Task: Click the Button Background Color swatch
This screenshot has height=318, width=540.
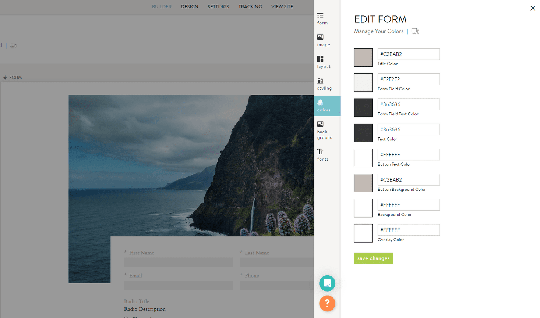Action: click(x=363, y=183)
